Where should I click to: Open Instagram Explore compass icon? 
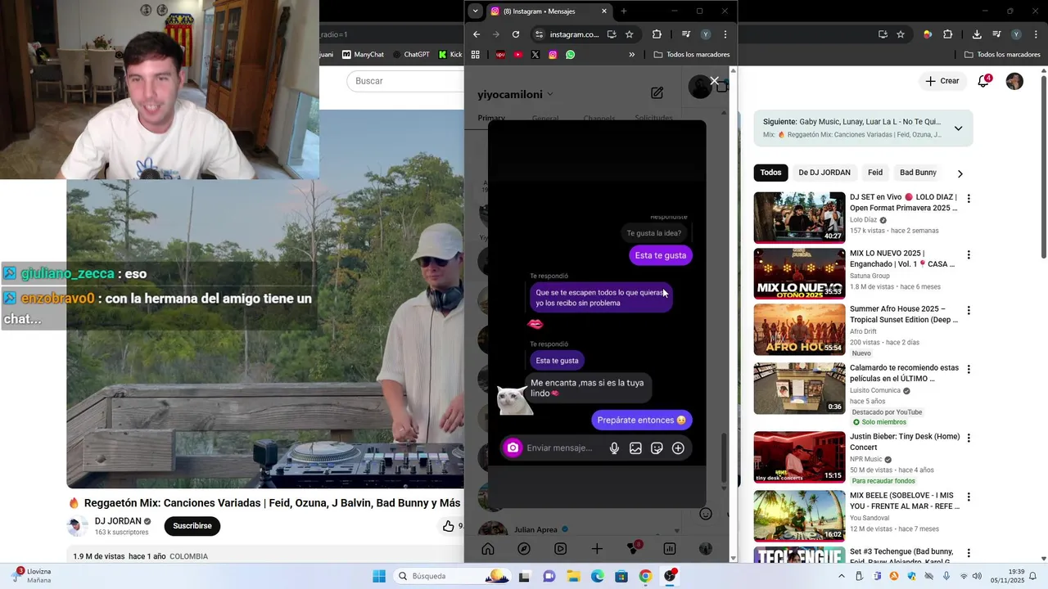pos(524,549)
